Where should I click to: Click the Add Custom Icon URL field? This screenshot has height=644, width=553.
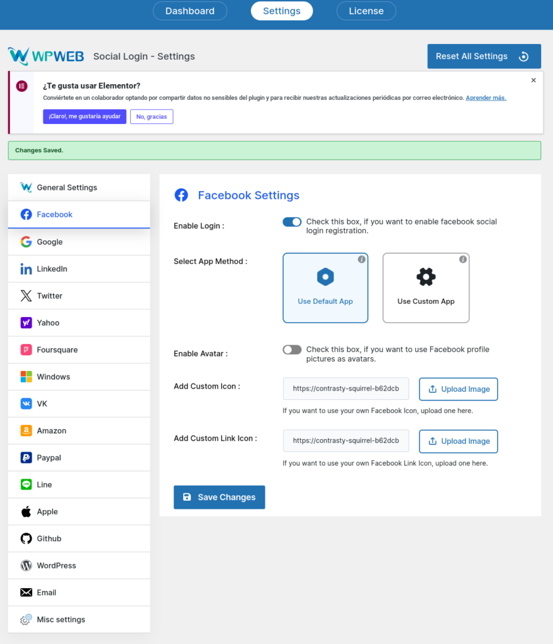346,389
